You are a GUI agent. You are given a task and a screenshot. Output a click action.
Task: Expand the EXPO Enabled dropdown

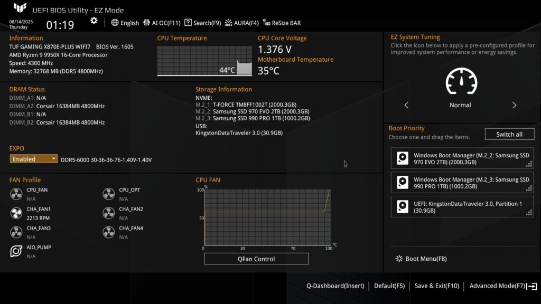(x=33, y=159)
